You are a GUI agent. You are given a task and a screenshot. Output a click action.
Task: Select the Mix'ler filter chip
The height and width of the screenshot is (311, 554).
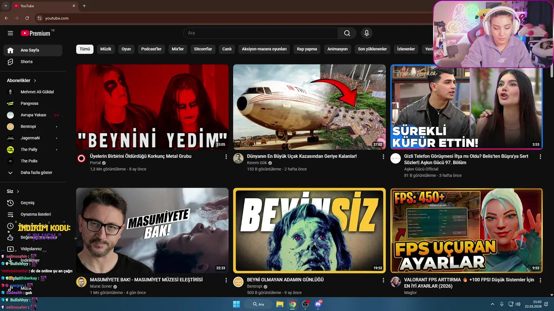pyautogui.click(x=178, y=49)
